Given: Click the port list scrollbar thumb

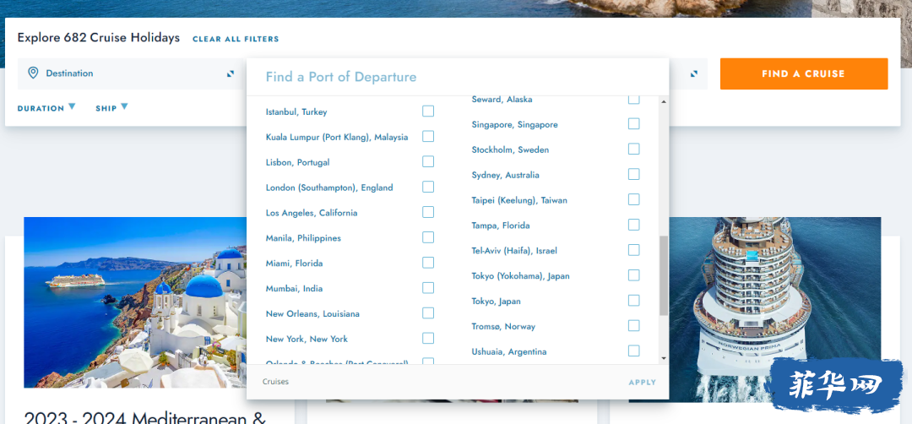Looking at the screenshot, I should [x=663, y=275].
